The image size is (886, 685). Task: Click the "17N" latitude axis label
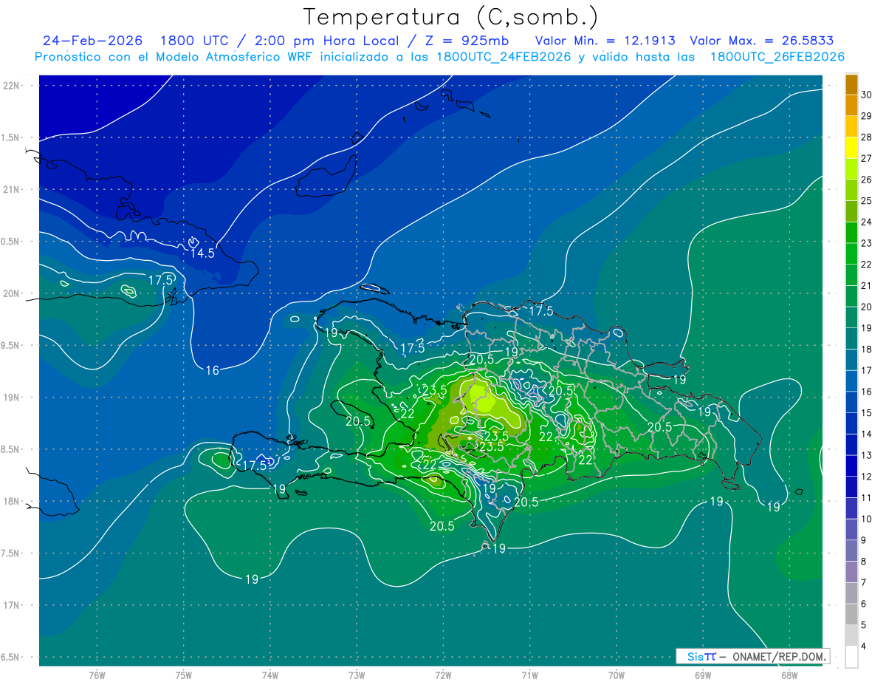click(11, 606)
